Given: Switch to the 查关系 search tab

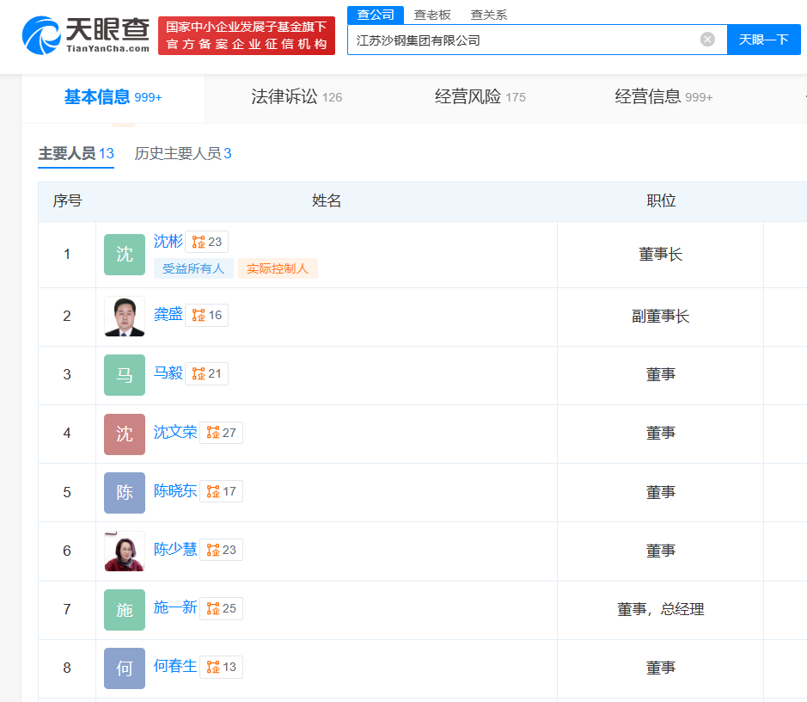Looking at the screenshot, I should coord(487,14).
